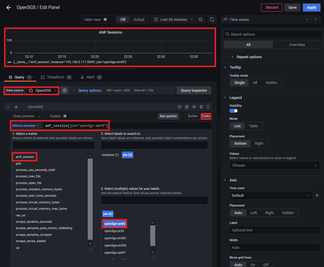
Task: Click the data source help icon
Action: (65, 91)
